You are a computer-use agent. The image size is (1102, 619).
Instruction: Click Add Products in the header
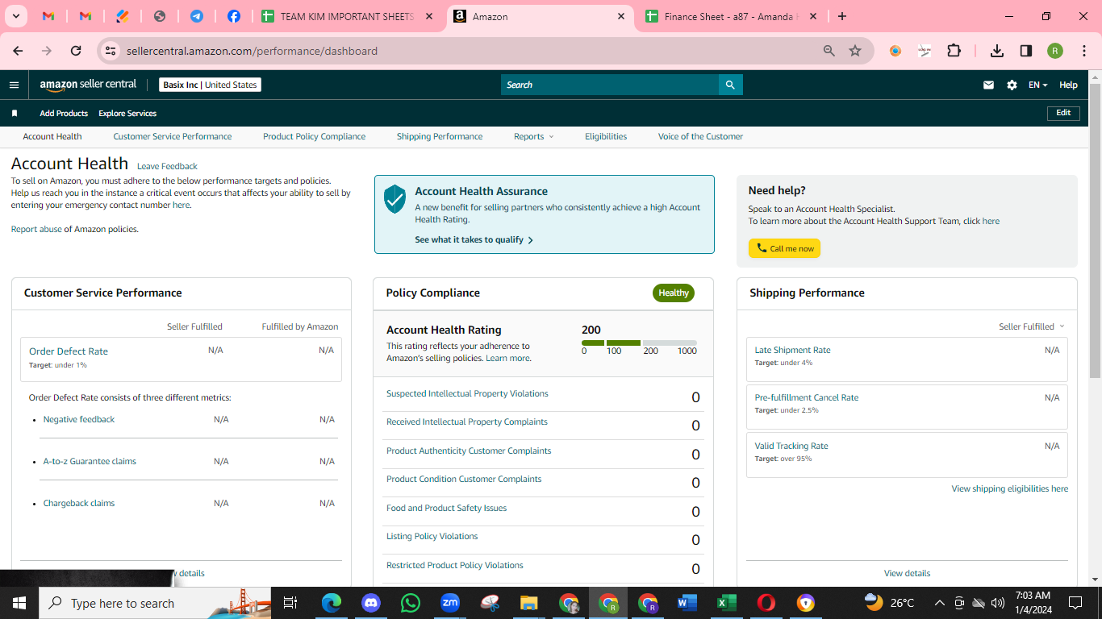point(64,114)
